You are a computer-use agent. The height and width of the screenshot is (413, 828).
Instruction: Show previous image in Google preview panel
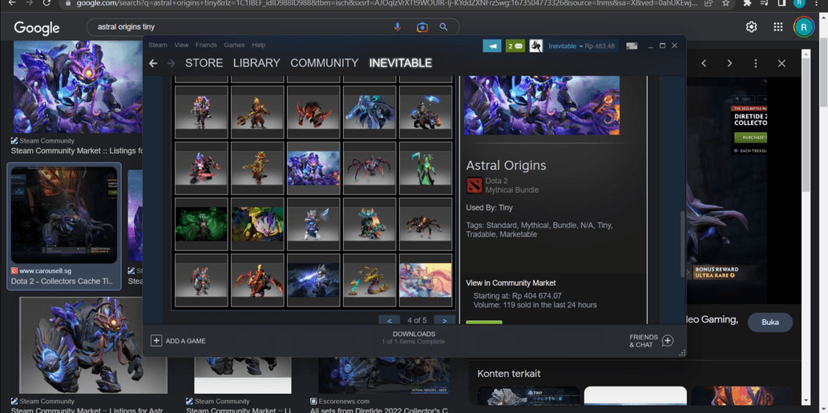tap(704, 63)
